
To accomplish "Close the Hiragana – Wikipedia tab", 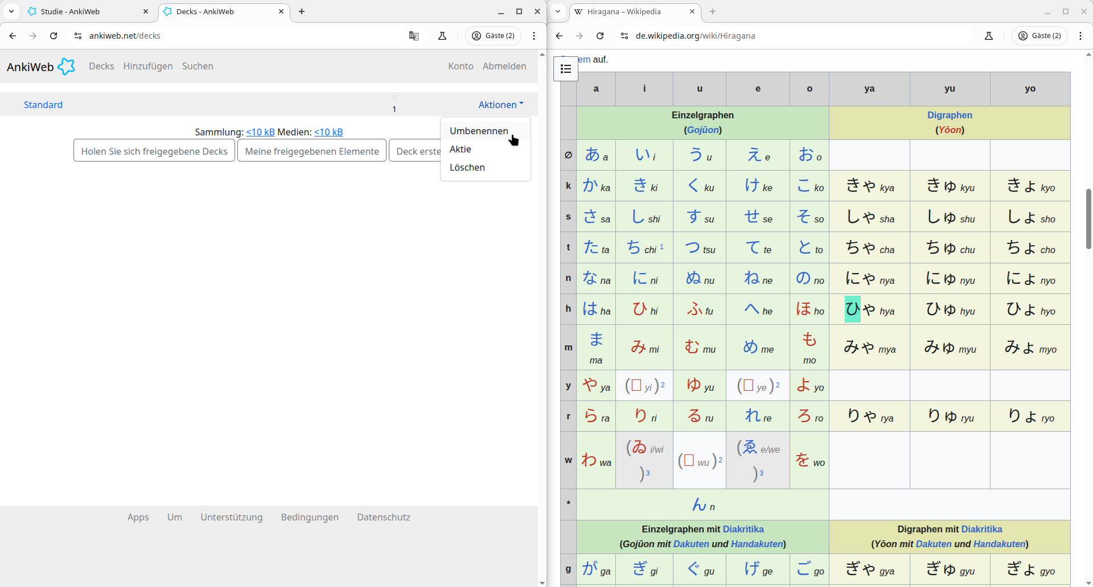I will click(x=692, y=11).
